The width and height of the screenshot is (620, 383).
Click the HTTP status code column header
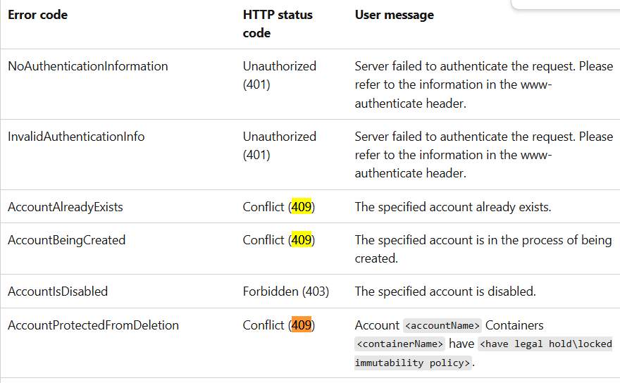278,24
